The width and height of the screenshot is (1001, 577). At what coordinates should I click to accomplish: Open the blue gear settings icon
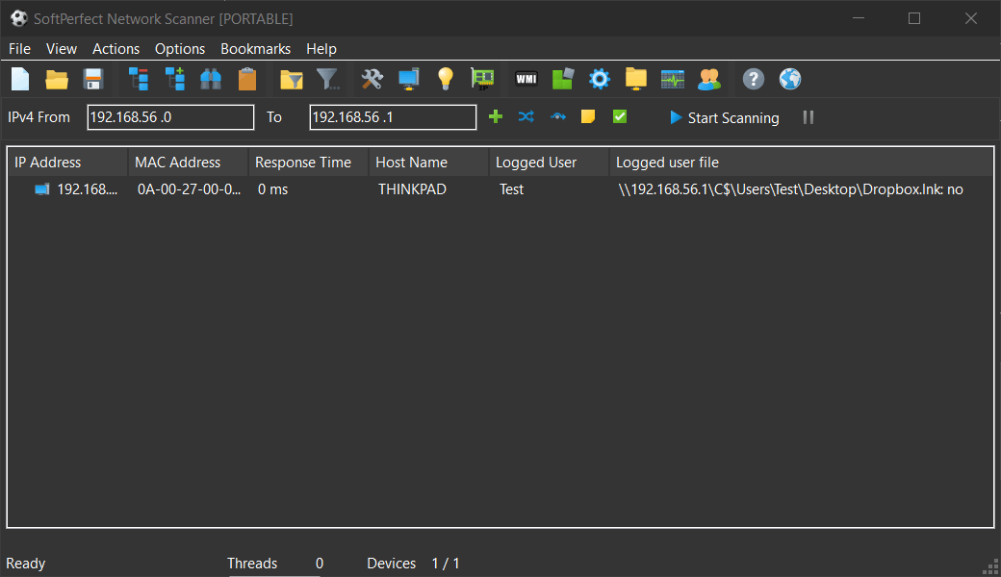[600, 79]
